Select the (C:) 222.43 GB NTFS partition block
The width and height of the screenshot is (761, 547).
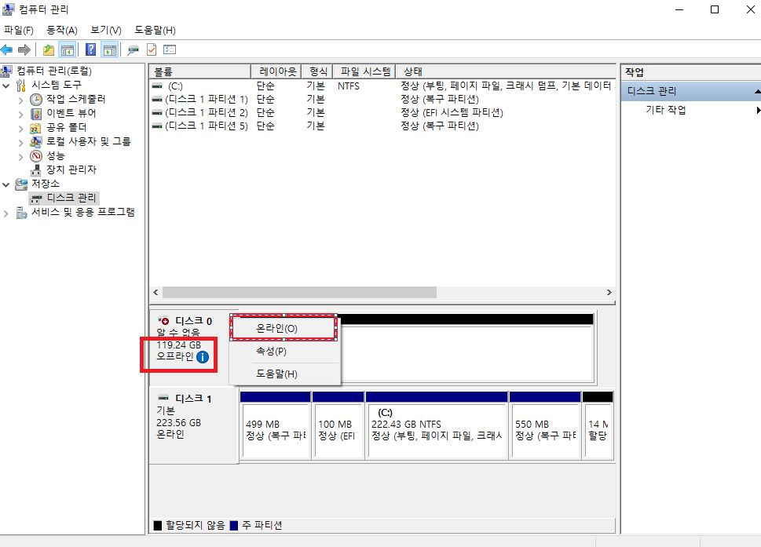coord(437,425)
